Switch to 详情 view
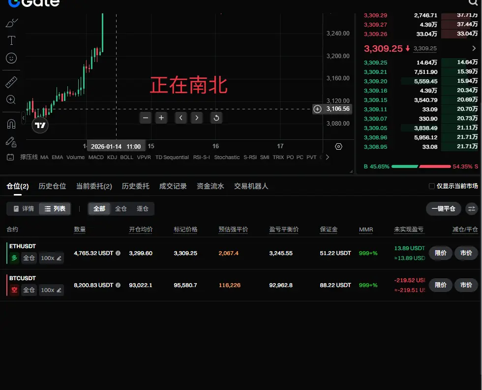Screen dimensions: 482x390 tap(24, 209)
